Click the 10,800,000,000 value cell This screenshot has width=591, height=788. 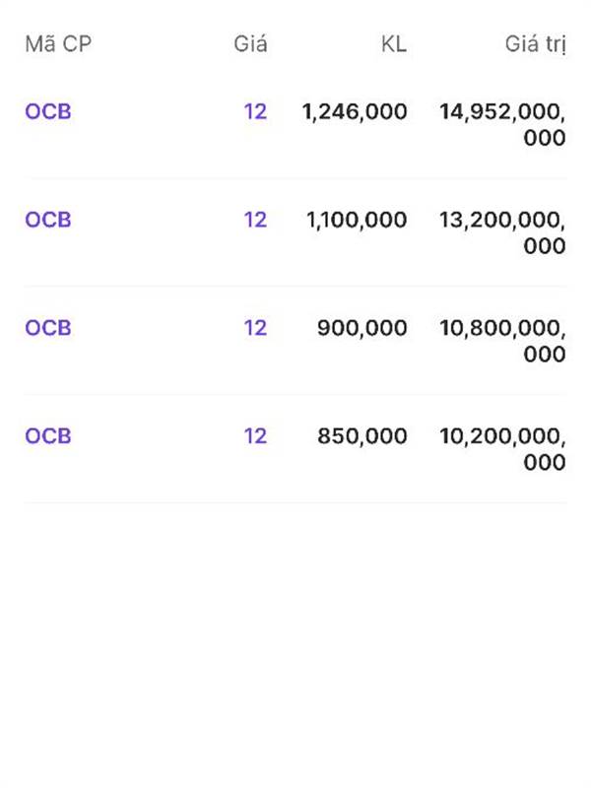coord(502,341)
